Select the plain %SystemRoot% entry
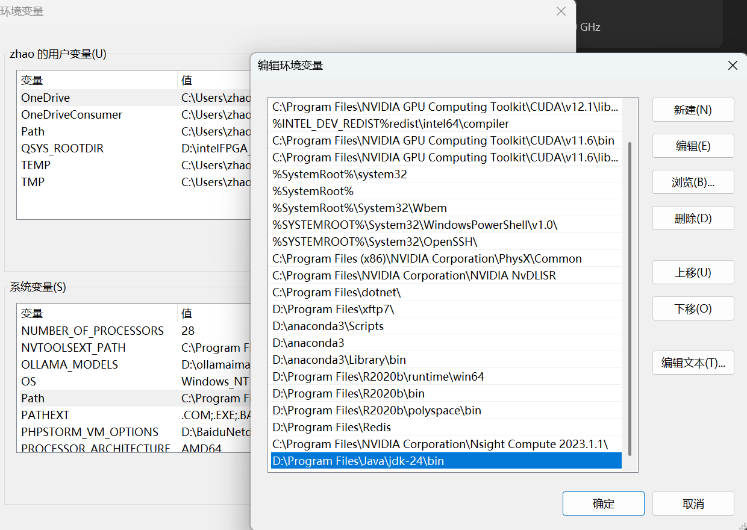 click(x=446, y=191)
